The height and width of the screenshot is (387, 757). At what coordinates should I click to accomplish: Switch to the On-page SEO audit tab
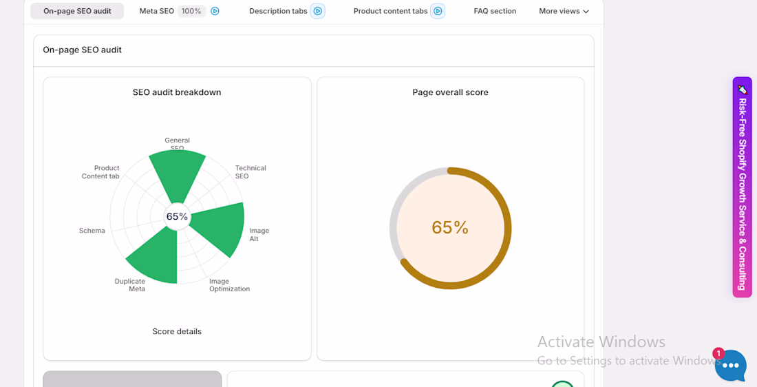point(77,11)
